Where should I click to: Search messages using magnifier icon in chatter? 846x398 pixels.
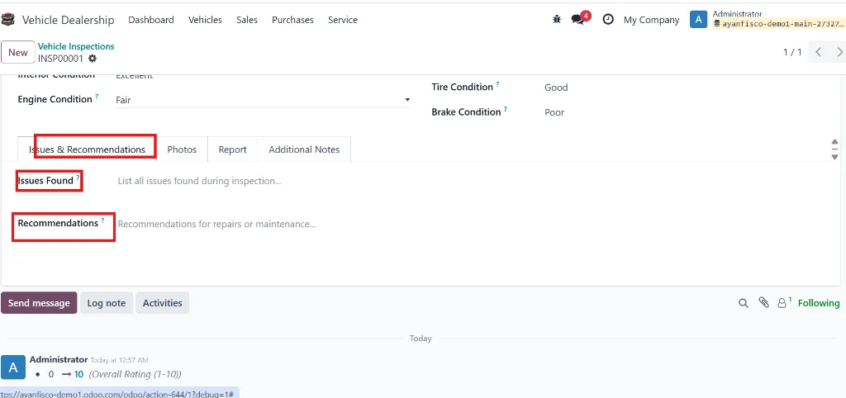tap(743, 303)
